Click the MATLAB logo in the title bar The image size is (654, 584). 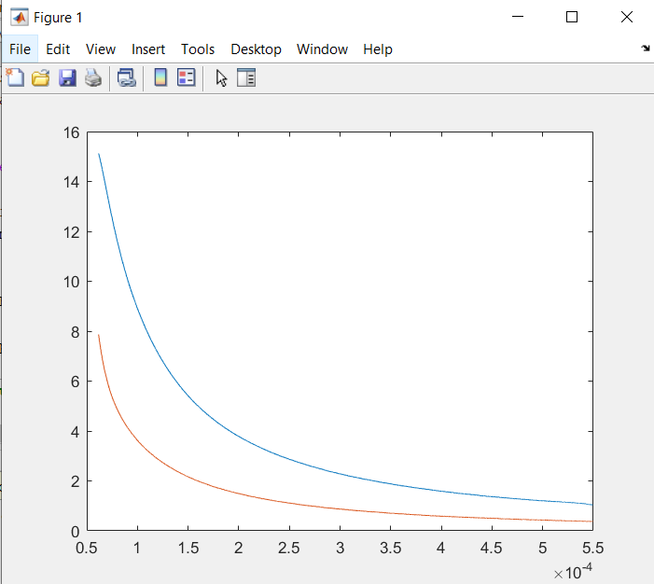pos(20,17)
